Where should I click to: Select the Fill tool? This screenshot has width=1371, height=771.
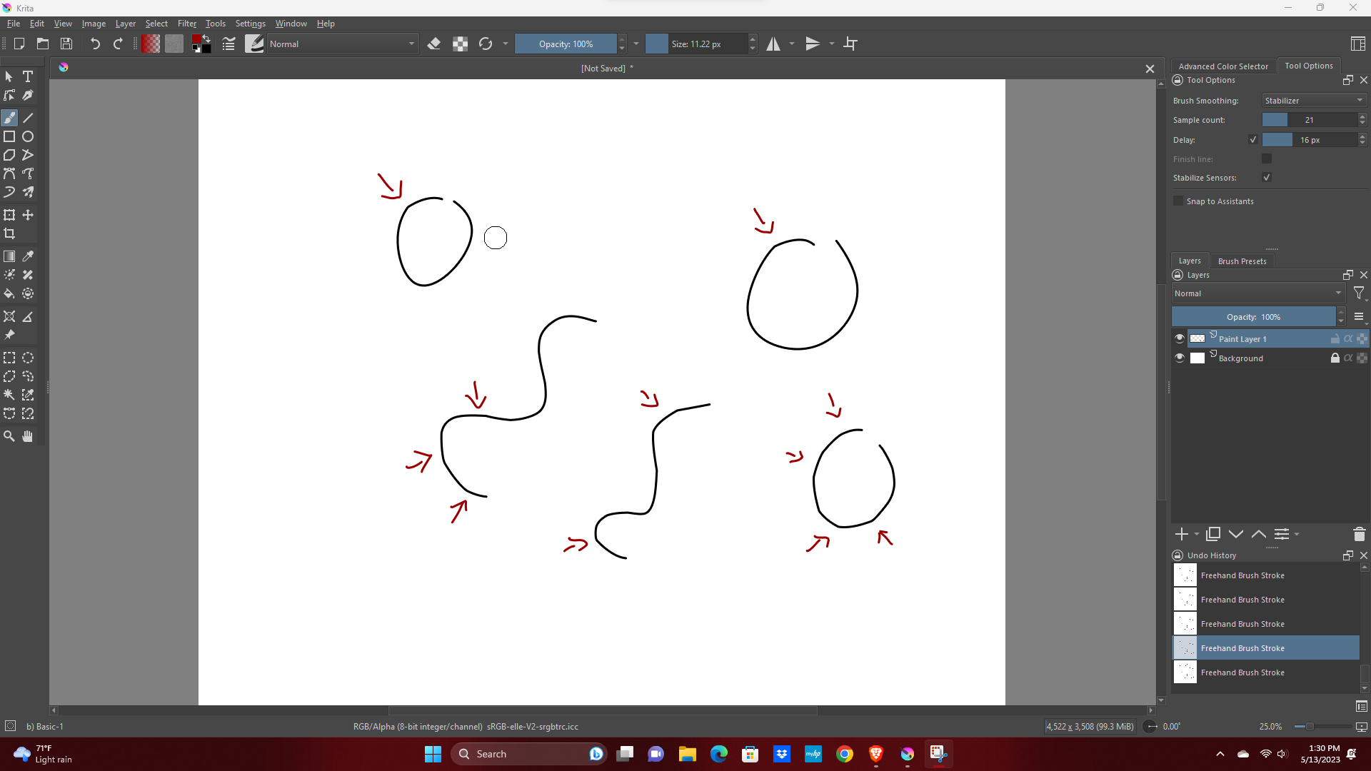click(x=9, y=293)
